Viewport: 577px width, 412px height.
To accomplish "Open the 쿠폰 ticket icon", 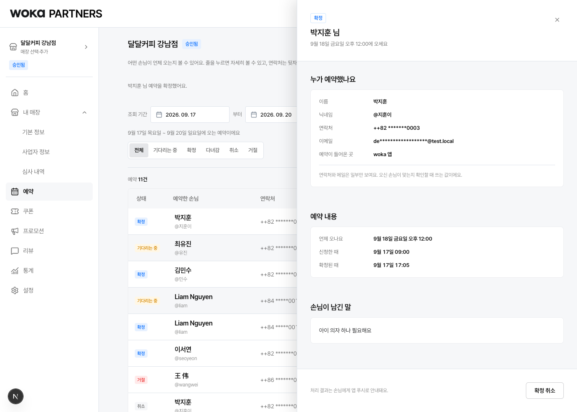I will 15,211.
